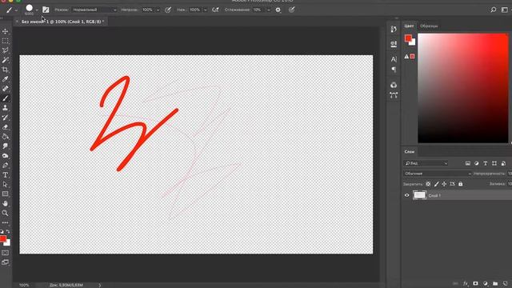Open the tool preset picker dropdown
Image resolution: width=512 pixels, height=288 pixels.
pos(16,10)
